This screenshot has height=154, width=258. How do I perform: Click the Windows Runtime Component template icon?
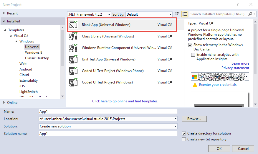(73, 48)
